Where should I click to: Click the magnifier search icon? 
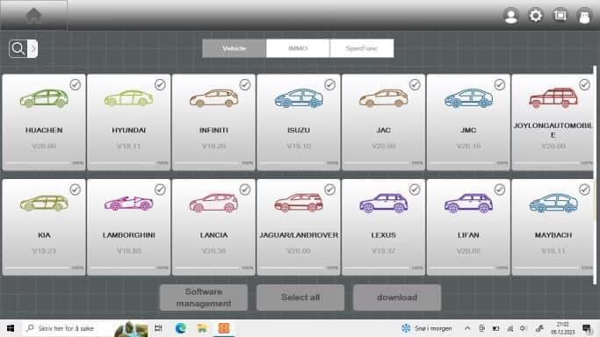pos(18,49)
